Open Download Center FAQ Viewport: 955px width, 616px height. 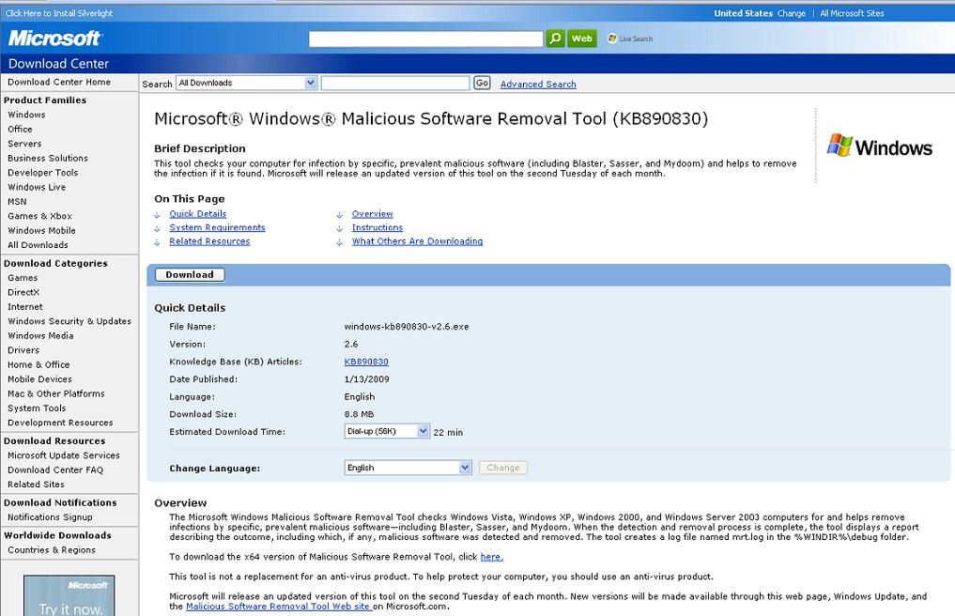tap(55, 470)
